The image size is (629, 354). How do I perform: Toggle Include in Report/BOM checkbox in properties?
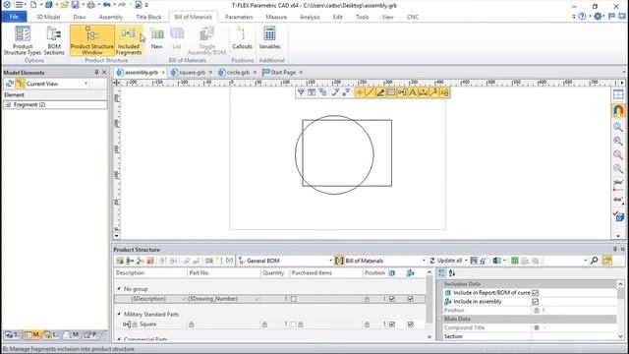point(535,293)
